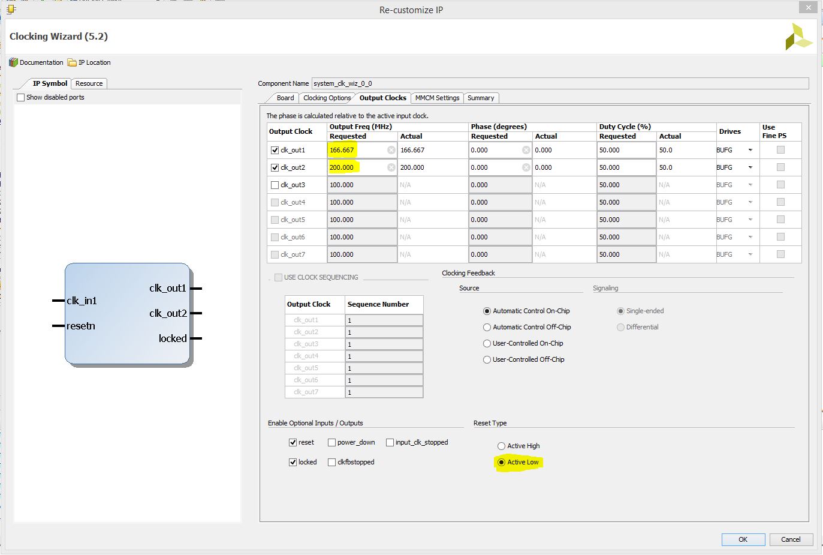
Task: Enable the clk_out3 output clock checkbox
Action: 275,185
